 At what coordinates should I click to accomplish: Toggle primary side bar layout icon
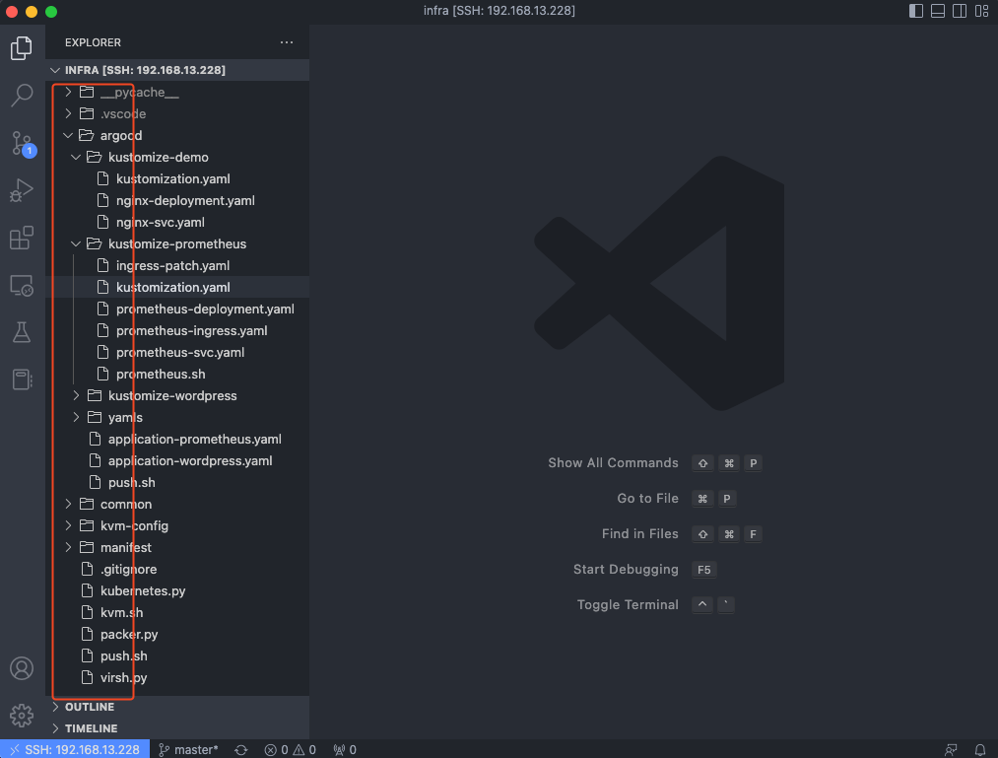[916, 11]
